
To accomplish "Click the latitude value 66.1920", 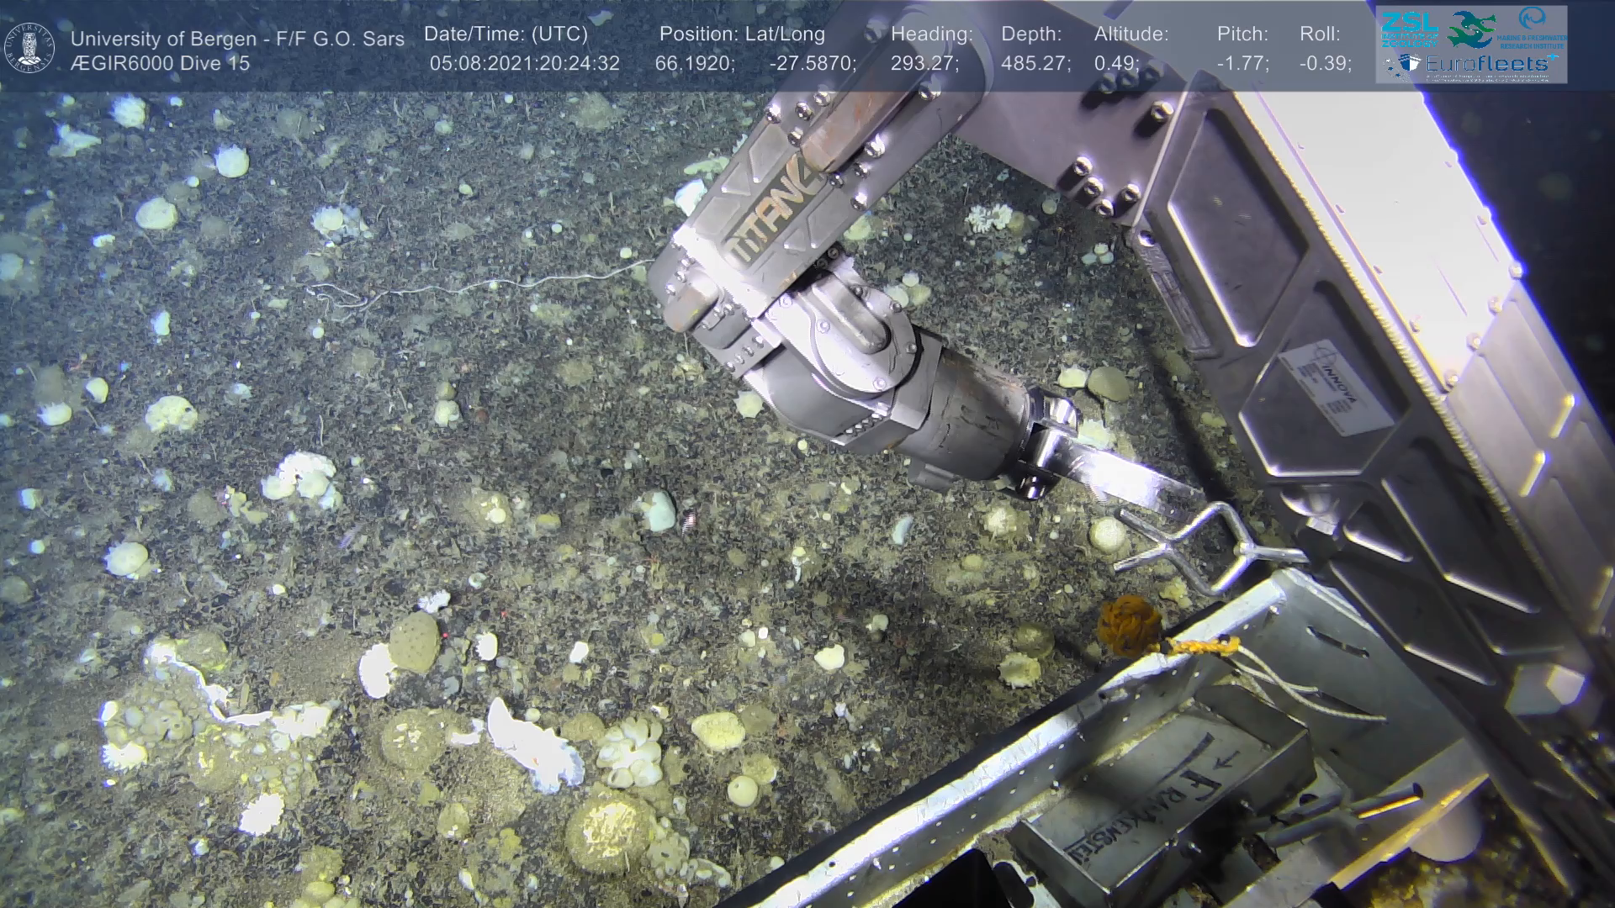I will (x=694, y=64).
